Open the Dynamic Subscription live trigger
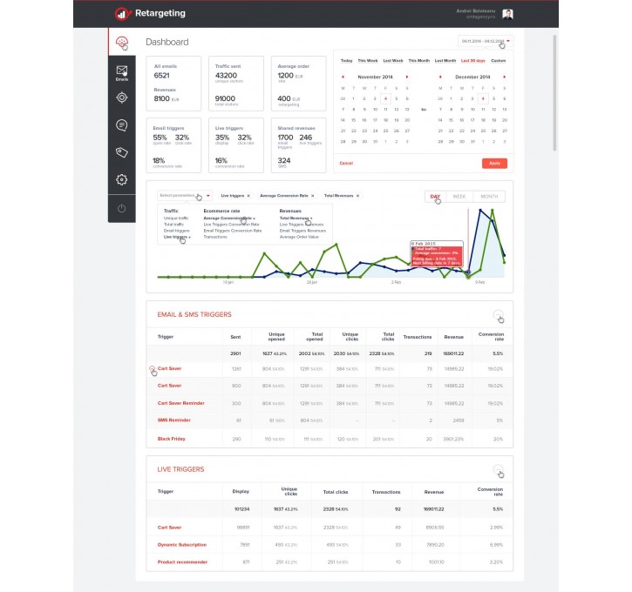632x592 pixels. [x=182, y=545]
